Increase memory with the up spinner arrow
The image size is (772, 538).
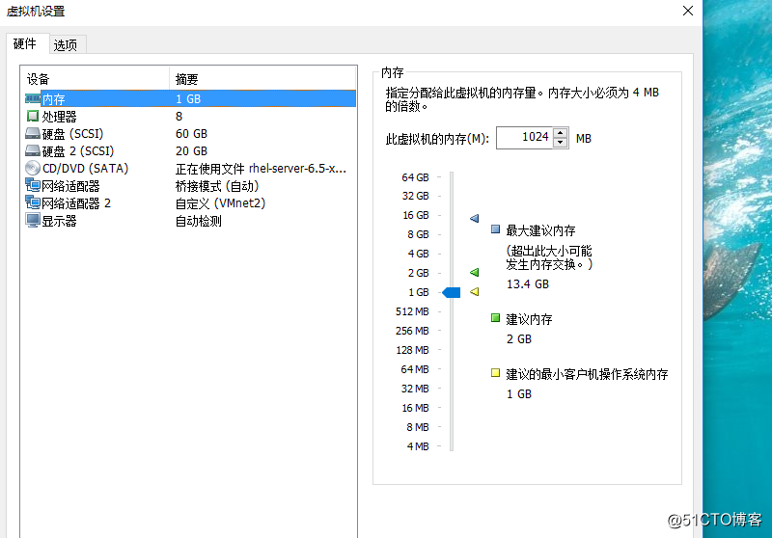pos(561,133)
